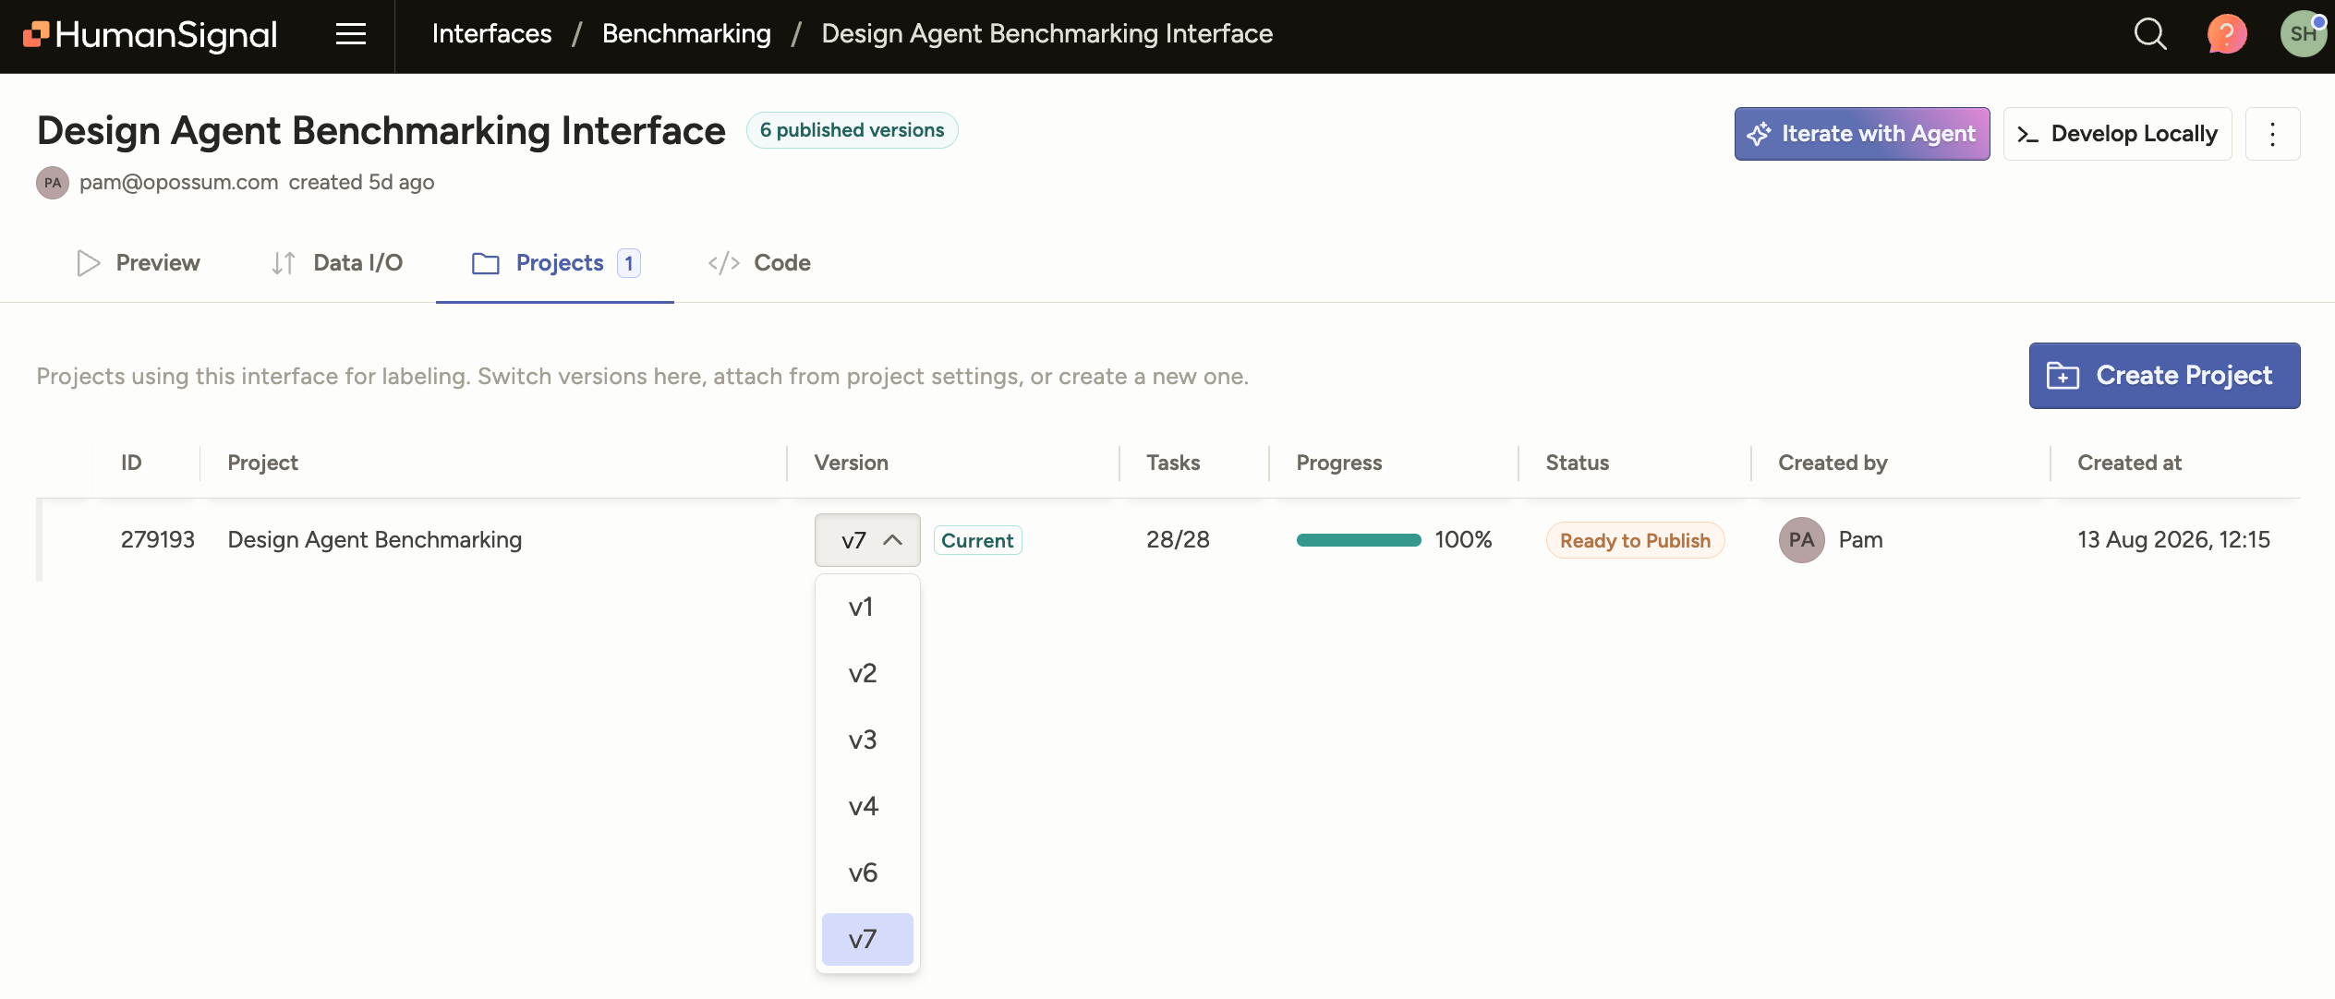Click Develop Locally button
The height and width of the screenshot is (999, 2335).
pyautogui.click(x=2117, y=134)
